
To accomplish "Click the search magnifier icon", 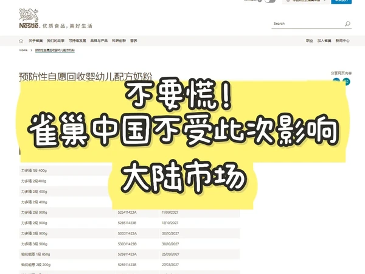I will [347, 24].
